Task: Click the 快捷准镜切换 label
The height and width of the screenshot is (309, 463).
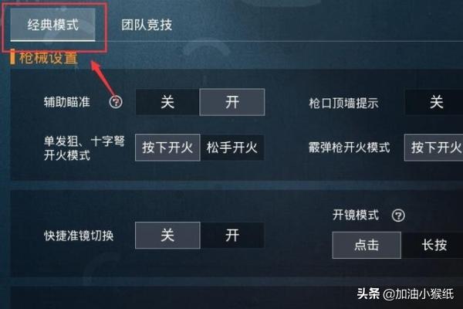Action: 79,236
